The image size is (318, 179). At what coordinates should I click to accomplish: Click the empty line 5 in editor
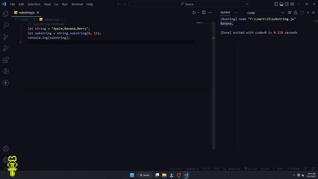111,42
